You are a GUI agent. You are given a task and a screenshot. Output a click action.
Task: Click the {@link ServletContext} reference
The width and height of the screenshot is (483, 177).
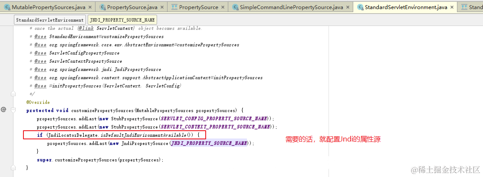pyautogui.click(x=106, y=28)
